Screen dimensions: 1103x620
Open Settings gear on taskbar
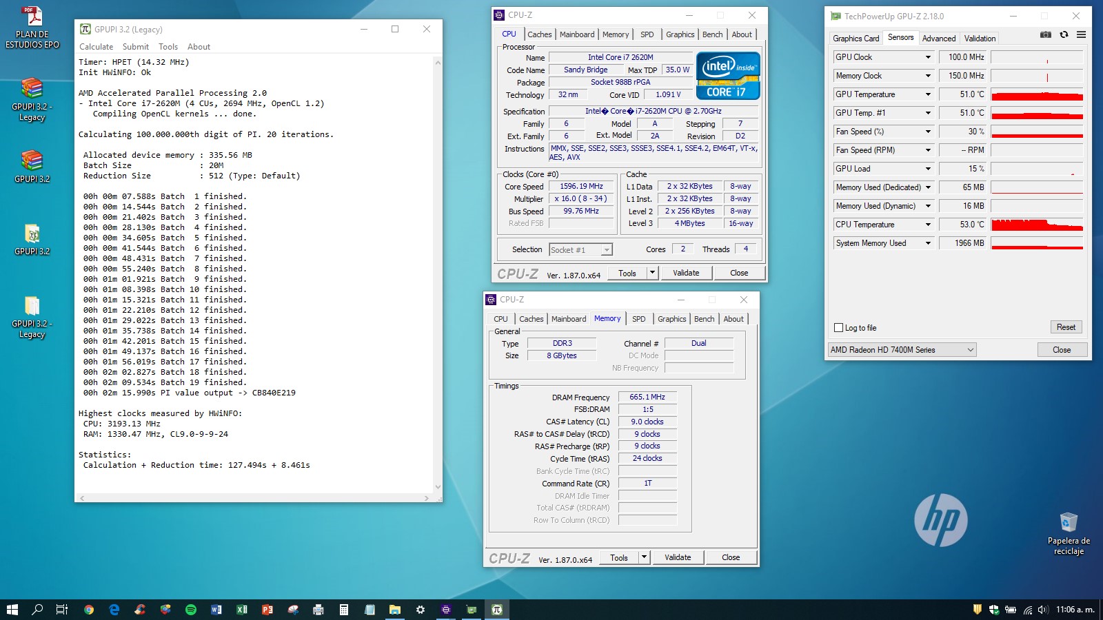pos(421,610)
